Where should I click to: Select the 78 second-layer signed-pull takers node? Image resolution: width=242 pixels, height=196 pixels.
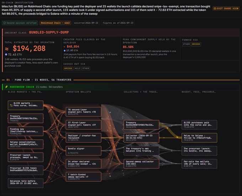[84, 112]
